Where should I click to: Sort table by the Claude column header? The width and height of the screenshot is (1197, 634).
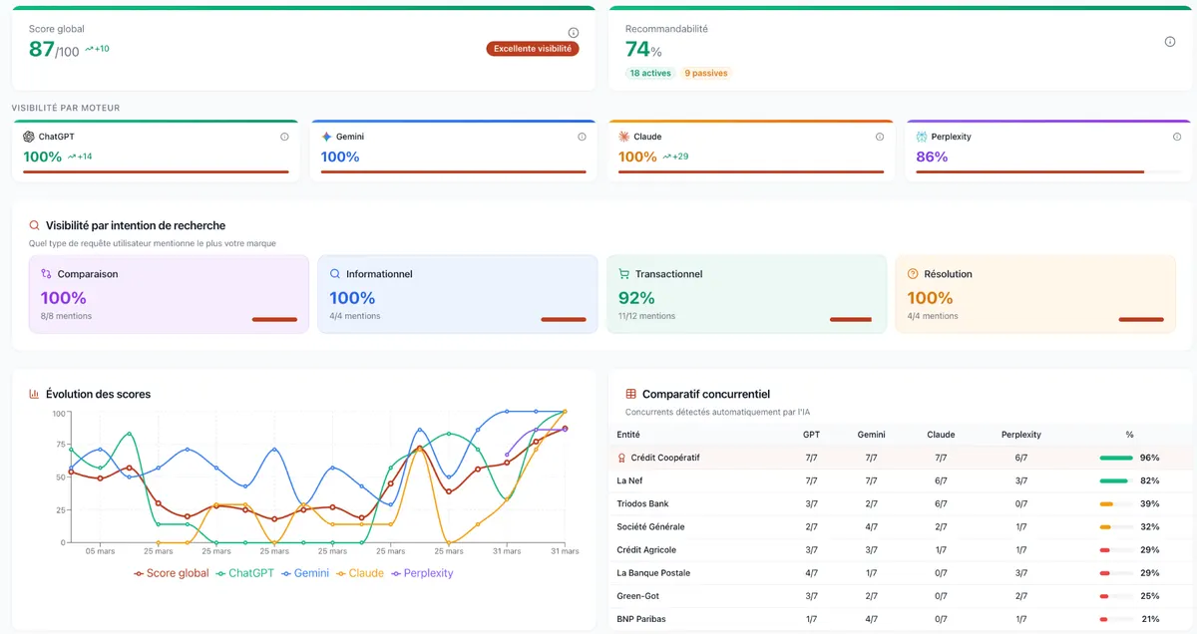coord(941,435)
